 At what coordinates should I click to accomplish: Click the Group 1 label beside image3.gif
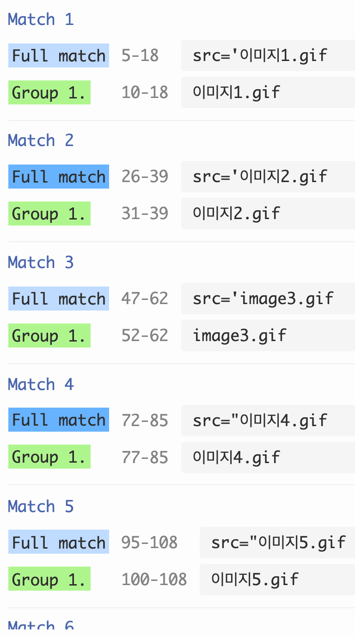[49, 336]
